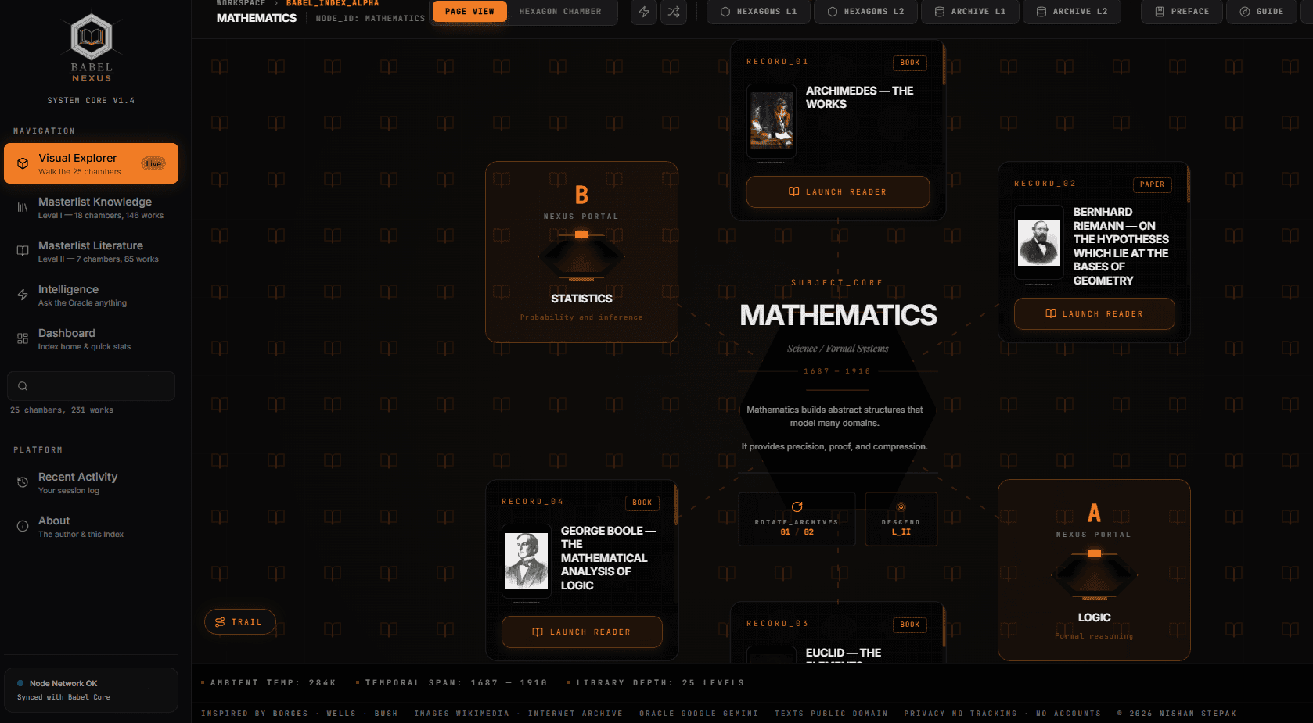
Task: Click the shuffle random icon button
Action: tap(674, 12)
